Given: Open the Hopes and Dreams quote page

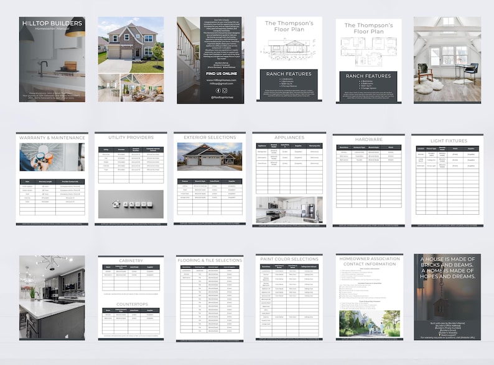Looking at the screenshot, I should (447, 297).
